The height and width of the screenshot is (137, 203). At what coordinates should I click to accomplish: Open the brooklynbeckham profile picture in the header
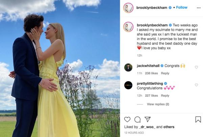pos(128,8)
